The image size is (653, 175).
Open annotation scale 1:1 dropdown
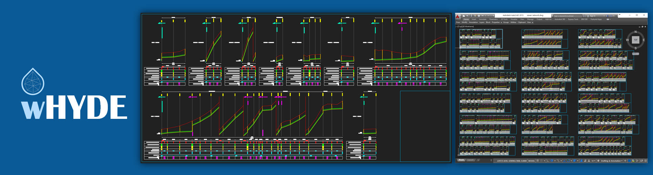(x=593, y=161)
